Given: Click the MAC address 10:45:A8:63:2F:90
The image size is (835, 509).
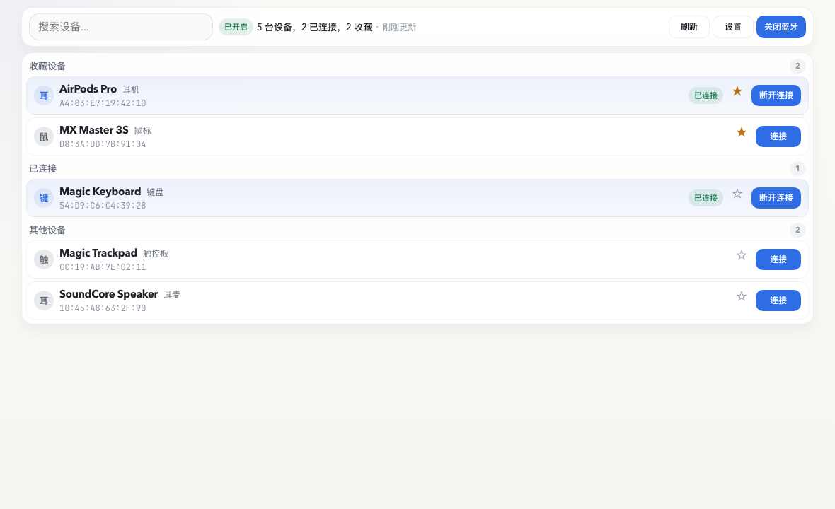Looking at the screenshot, I should tap(103, 308).
